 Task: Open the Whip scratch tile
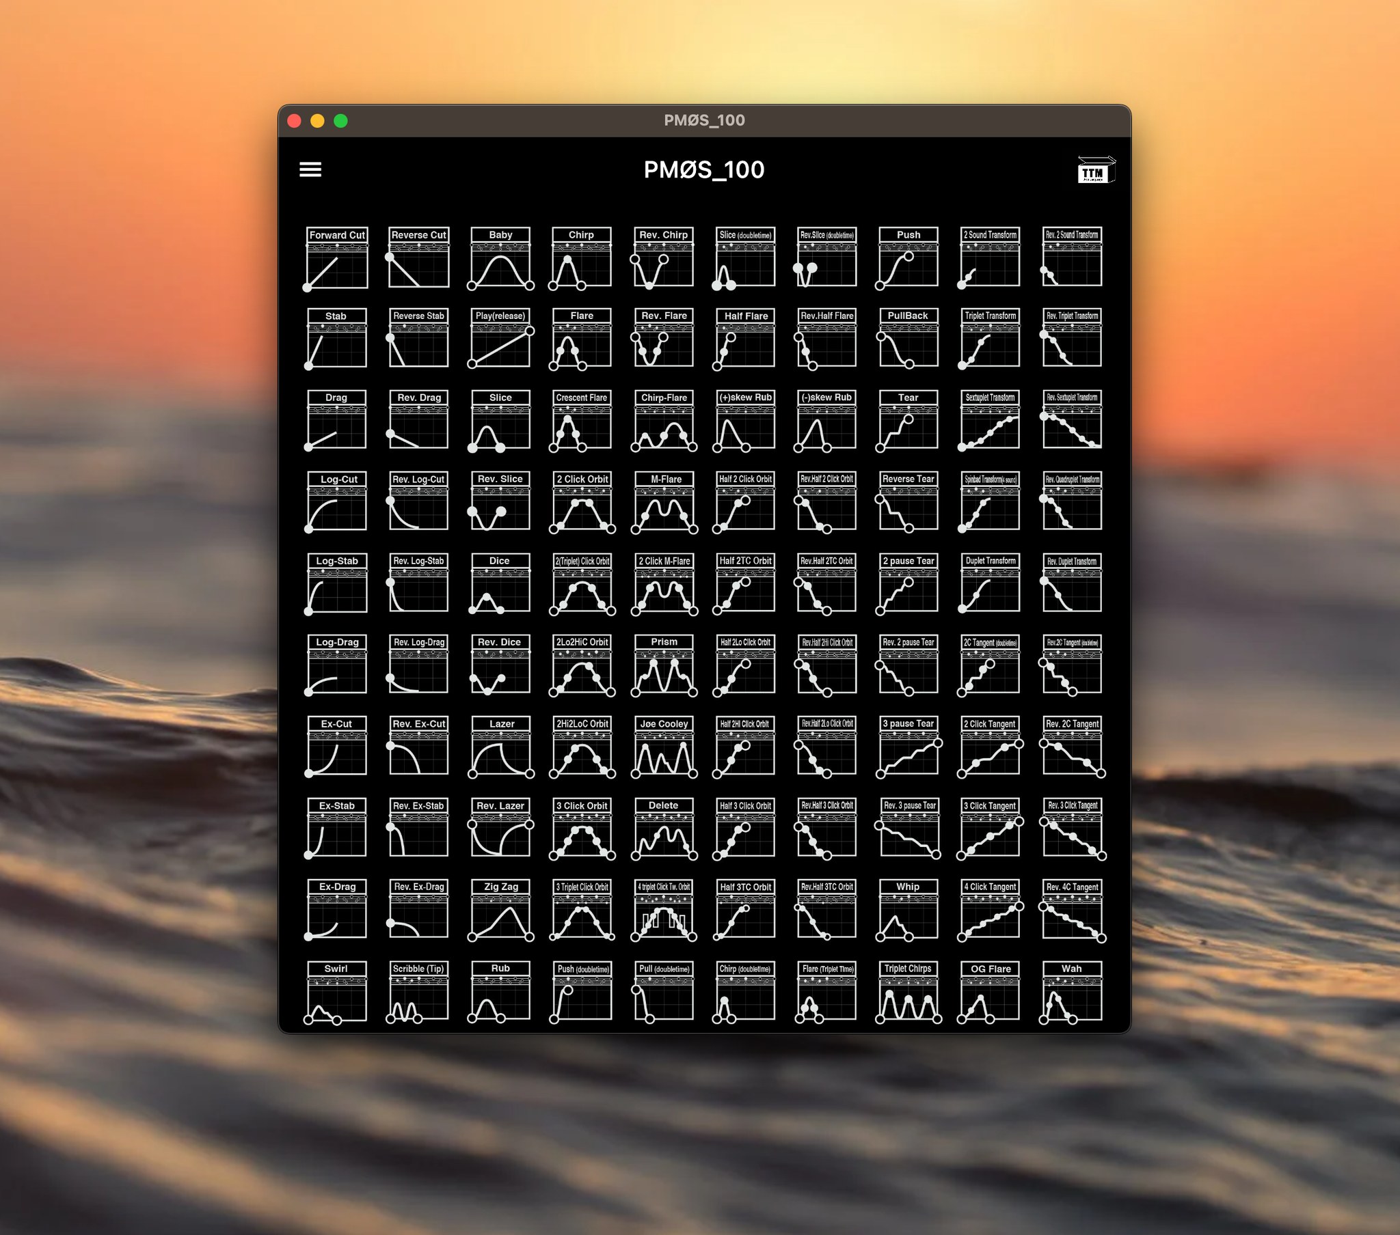coord(908,909)
